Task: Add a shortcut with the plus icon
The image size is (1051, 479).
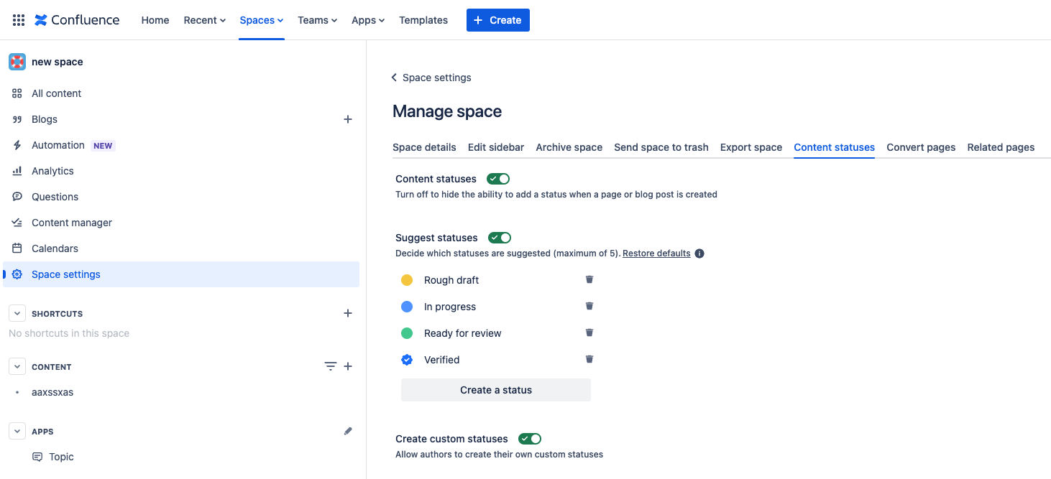Action: [x=348, y=313]
